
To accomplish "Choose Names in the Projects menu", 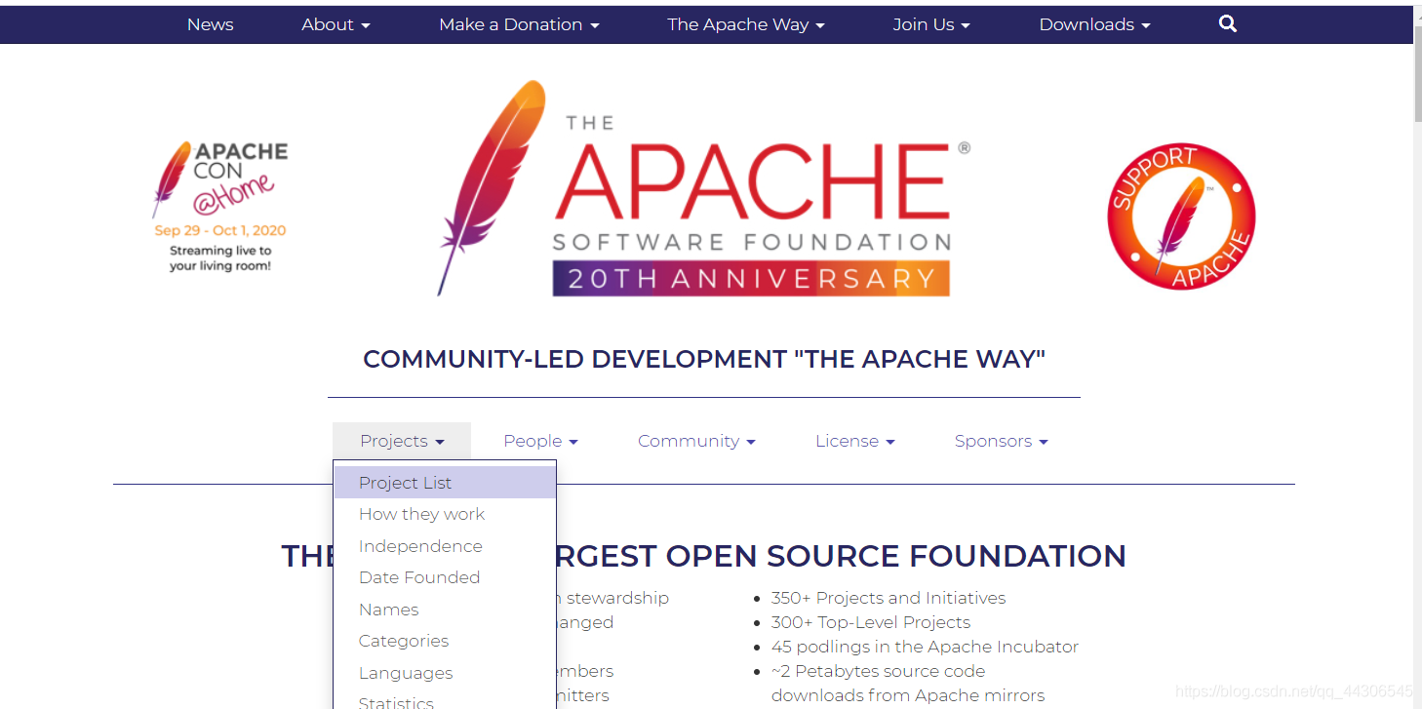I will point(445,610).
